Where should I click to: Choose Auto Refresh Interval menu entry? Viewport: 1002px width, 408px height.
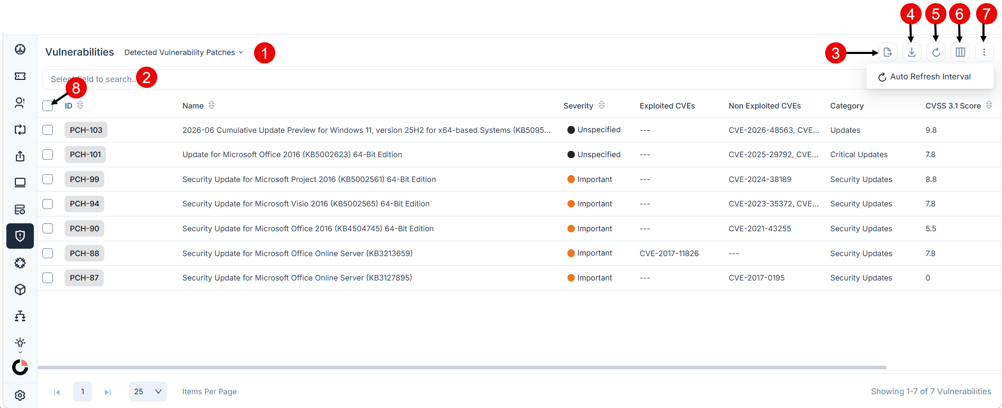point(931,77)
